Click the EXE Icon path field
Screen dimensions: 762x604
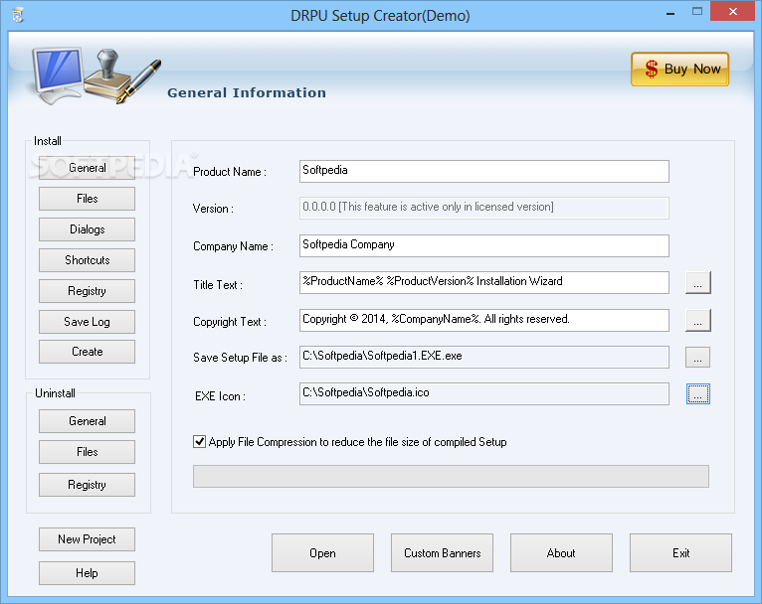point(484,394)
